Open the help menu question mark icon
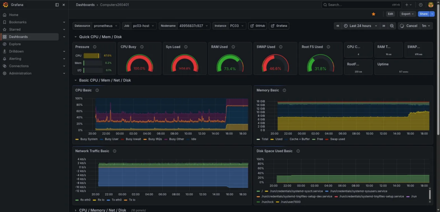The image size is (440, 212). pyautogui.click(x=421, y=5)
